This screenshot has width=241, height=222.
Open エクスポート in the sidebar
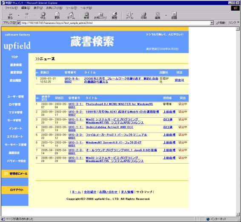pos(15,136)
